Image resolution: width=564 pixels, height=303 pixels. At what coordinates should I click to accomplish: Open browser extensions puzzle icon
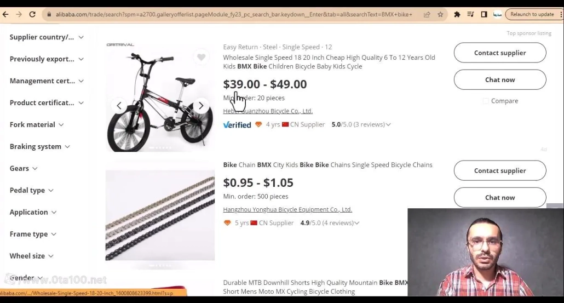pyautogui.click(x=457, y=14)
